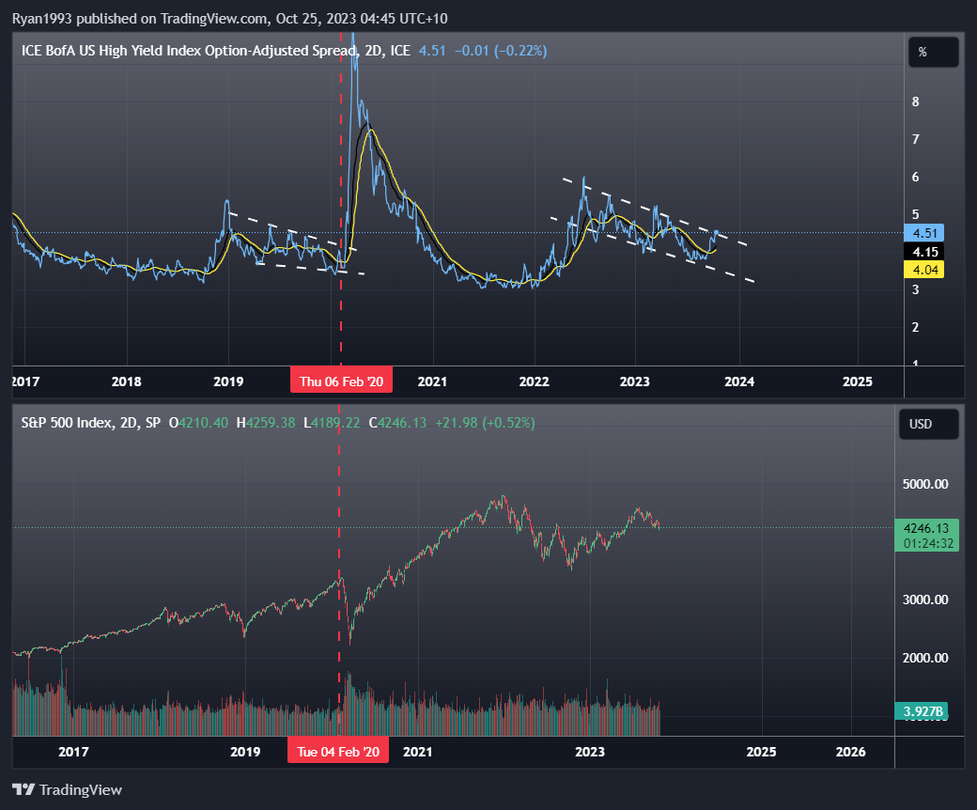The height and width of the screenshot is (810, 977).
Task: Click the TradingView logo at bottom
Action: (x=67, y=789)
